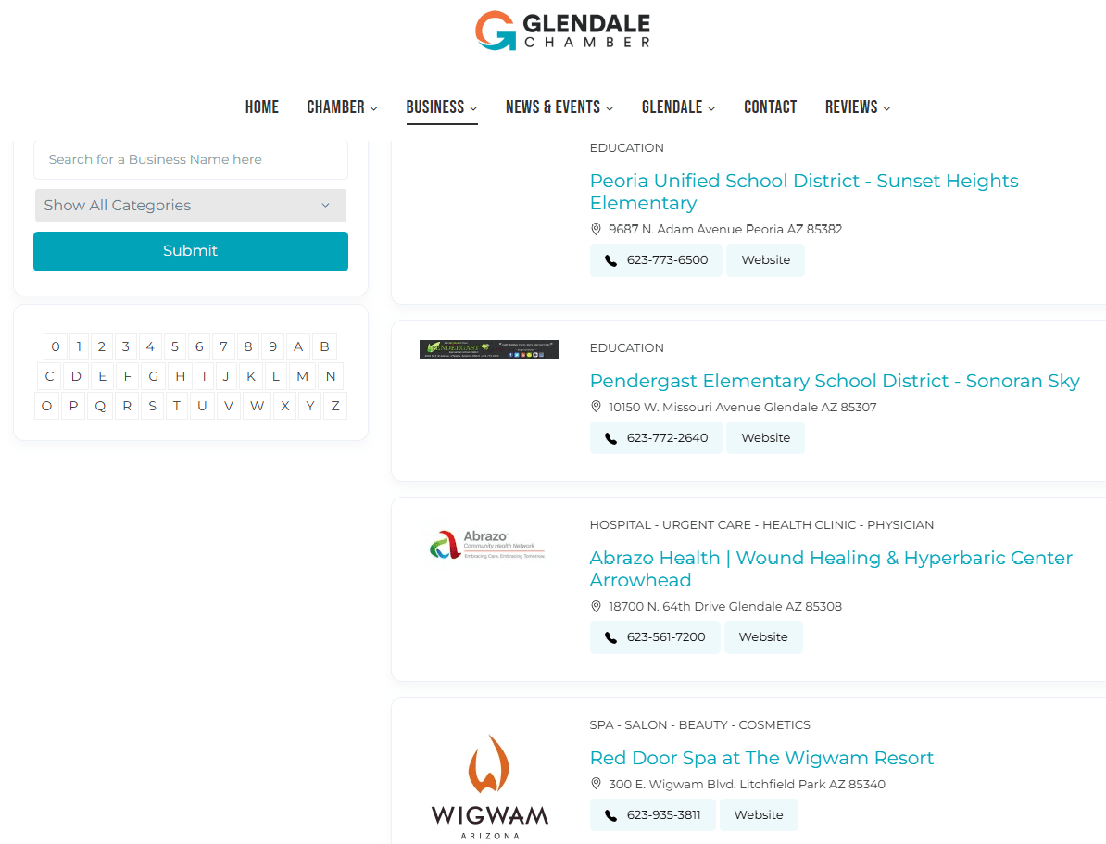Expand the News & Events menu
The width and height of the screenshot is (1106, 844).
[x=559, y=107]
